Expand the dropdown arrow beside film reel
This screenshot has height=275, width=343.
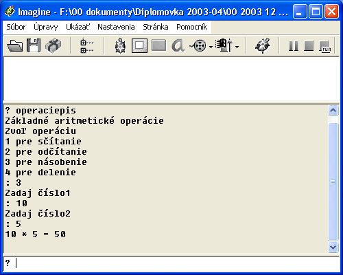point(211,47)
